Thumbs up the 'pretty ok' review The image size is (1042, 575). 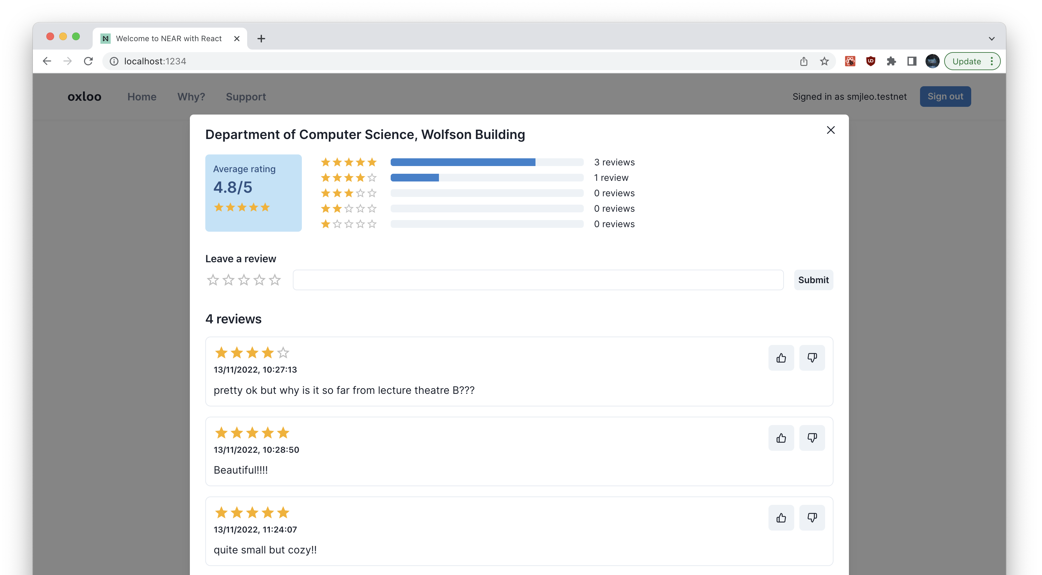(x=781, y=358)
